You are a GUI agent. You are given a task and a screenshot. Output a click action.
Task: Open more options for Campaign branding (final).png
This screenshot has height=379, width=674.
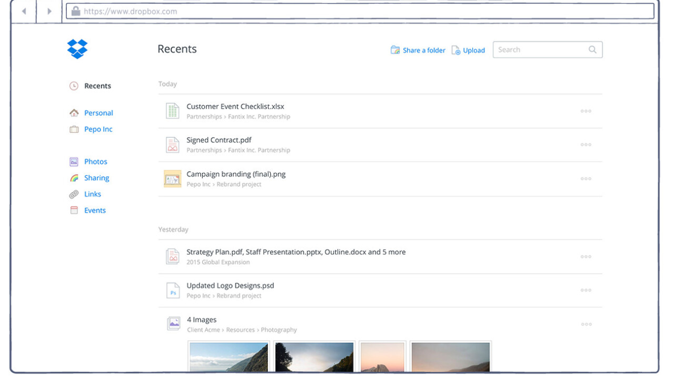coord(586,179)
